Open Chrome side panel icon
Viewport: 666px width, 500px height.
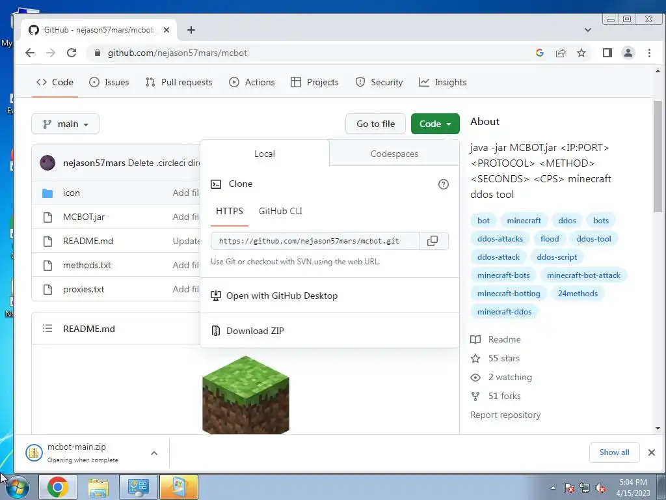coord(607,53)
